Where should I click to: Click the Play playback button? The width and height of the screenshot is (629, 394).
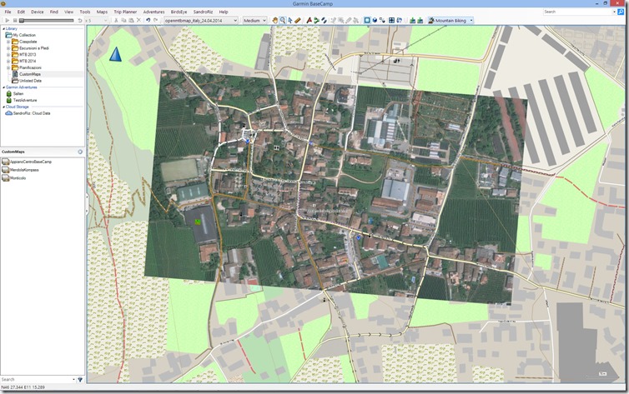(x=8, y=21)
